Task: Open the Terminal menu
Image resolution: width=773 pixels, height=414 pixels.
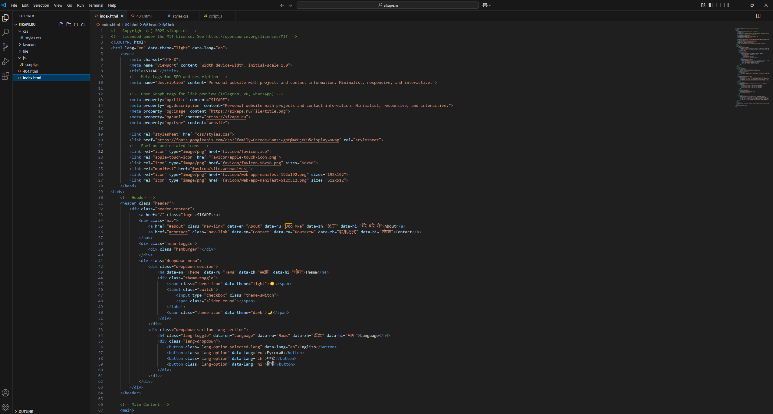Action: [96, 5]
